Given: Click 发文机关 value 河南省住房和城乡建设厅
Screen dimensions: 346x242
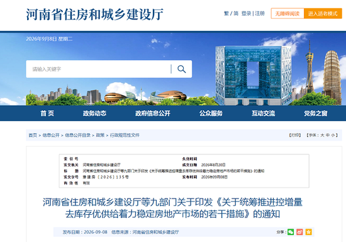Looking at the screenshot, I should (x=101, y=165).
